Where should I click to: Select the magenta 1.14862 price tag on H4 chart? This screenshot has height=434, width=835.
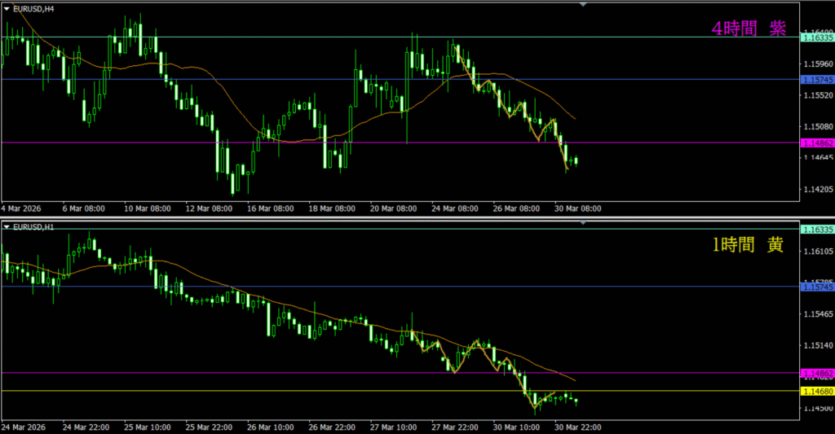pyautogui.click(x=817, y=143)
